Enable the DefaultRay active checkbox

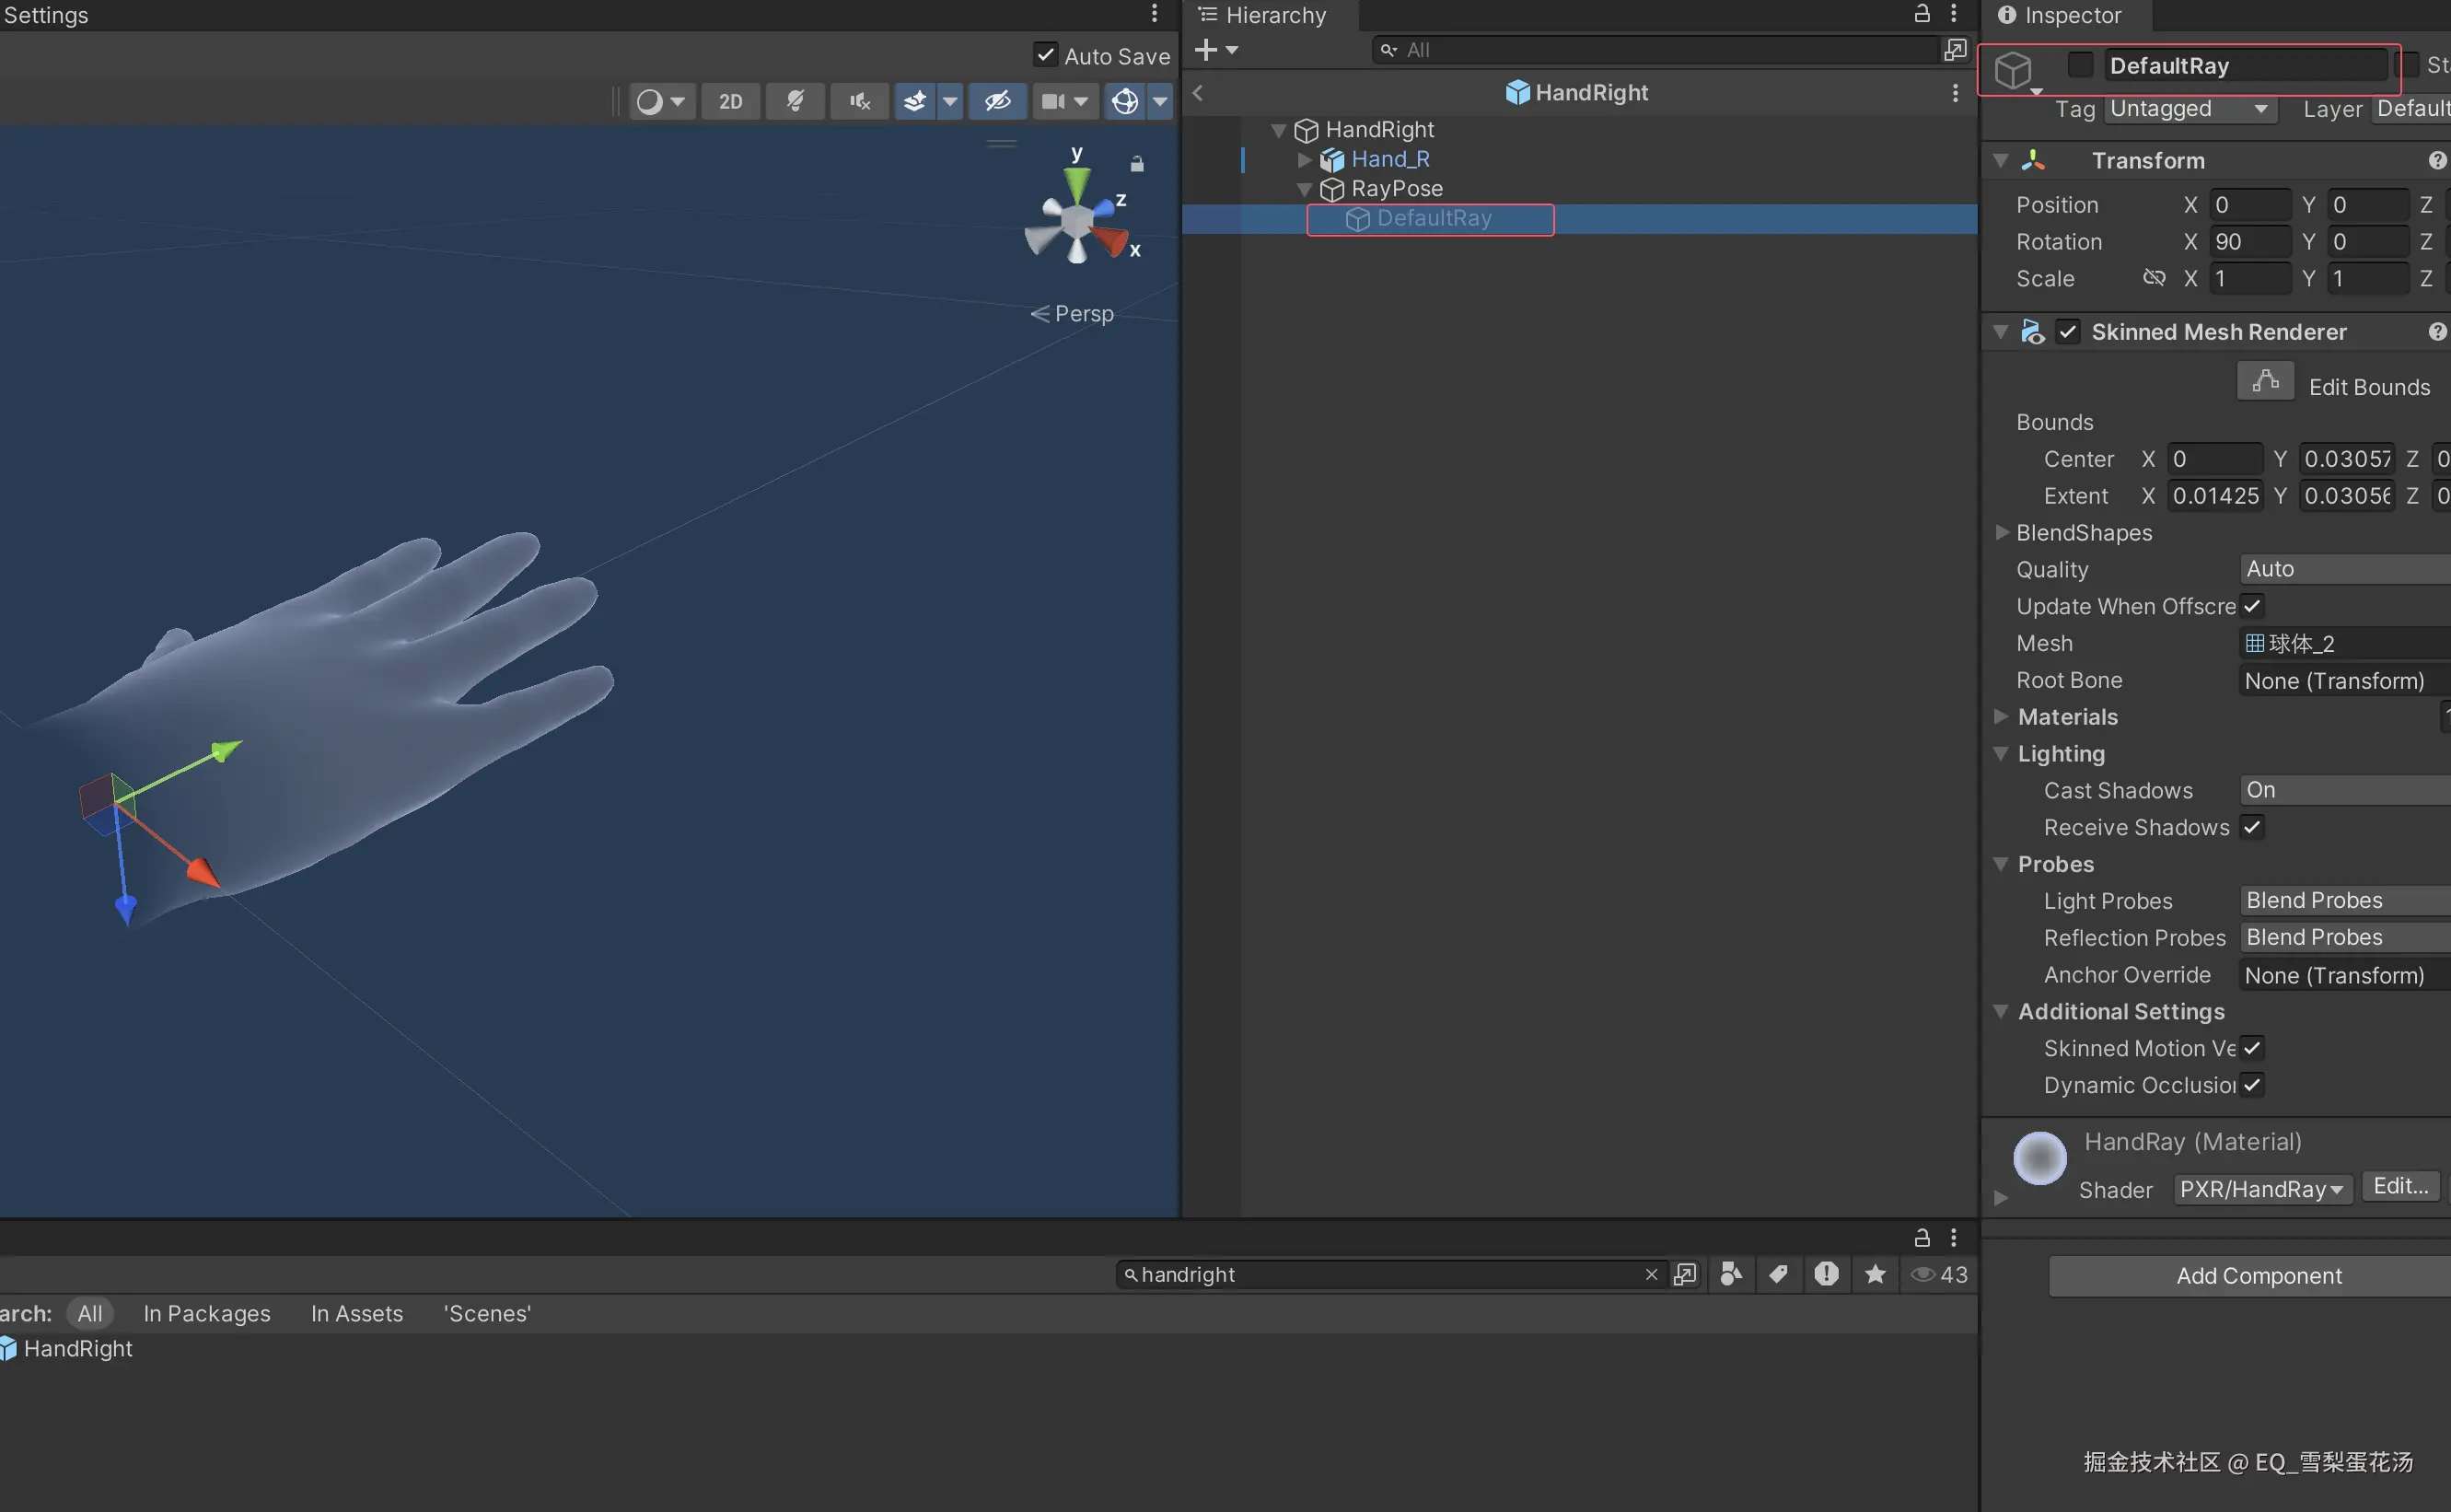click(2080, 65)
